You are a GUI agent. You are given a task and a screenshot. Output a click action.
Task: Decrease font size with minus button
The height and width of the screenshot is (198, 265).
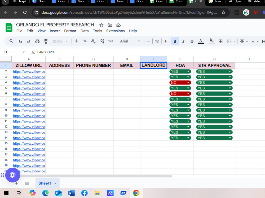(x=148, y=41)
